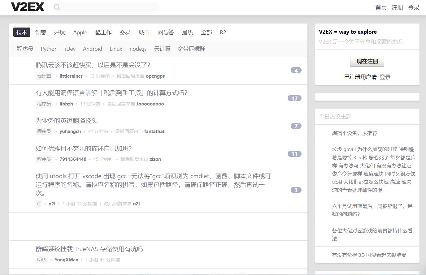Open the C node tag under utools topic
Viewport: 426px width, 275px height.
[38, 204]
